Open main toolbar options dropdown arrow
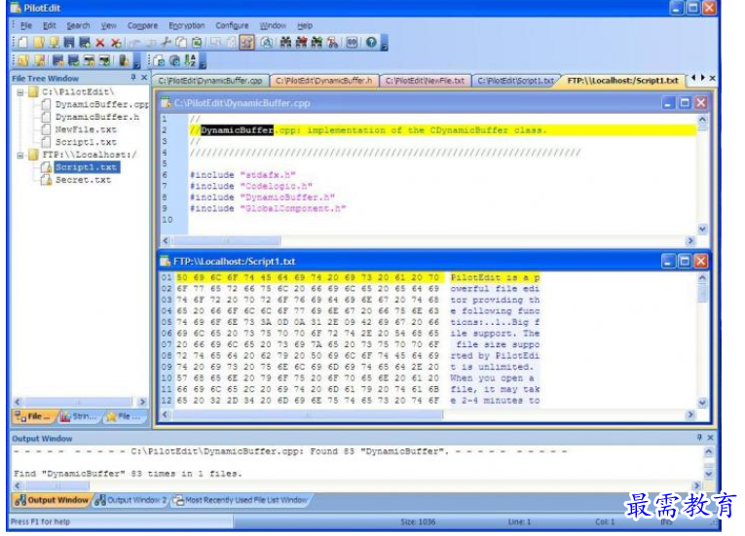This screenshot has width=745, height=536. tap(385, 44)
